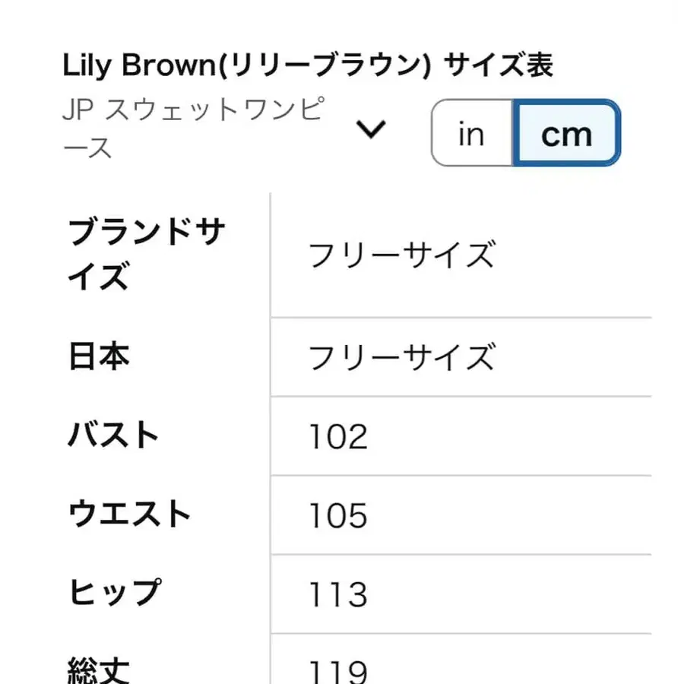Click the JP region prefix label
684x684 pixels.
[78, 112]
